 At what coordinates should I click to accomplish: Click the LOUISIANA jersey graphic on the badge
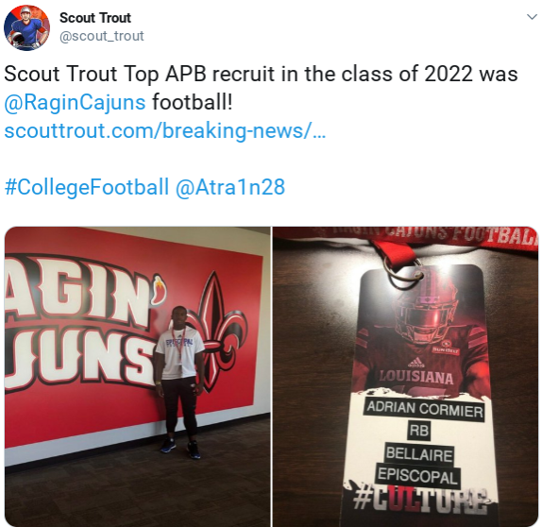click(x=416, y=377)
